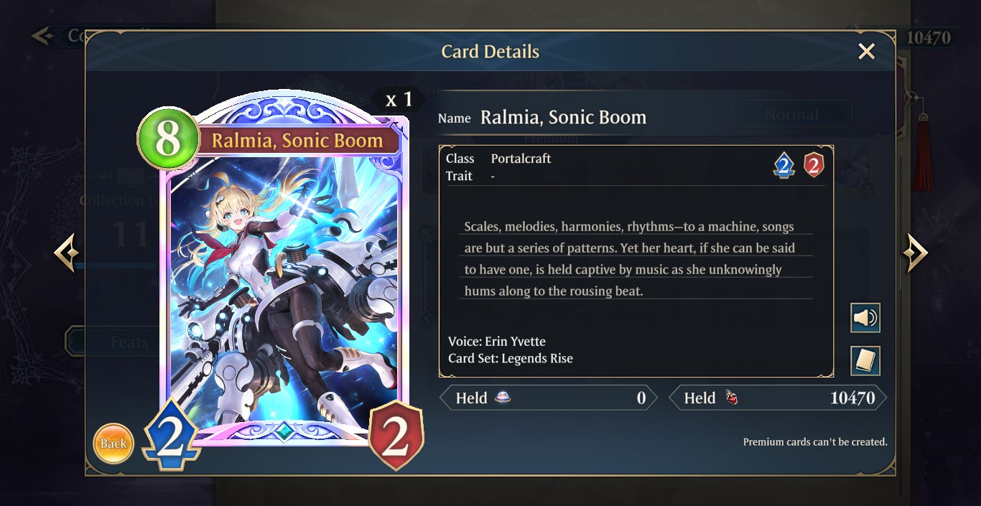Click the held seer's globe icon

[x=503, y=398]
